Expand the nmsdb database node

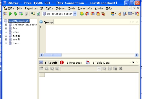[6, 39]
